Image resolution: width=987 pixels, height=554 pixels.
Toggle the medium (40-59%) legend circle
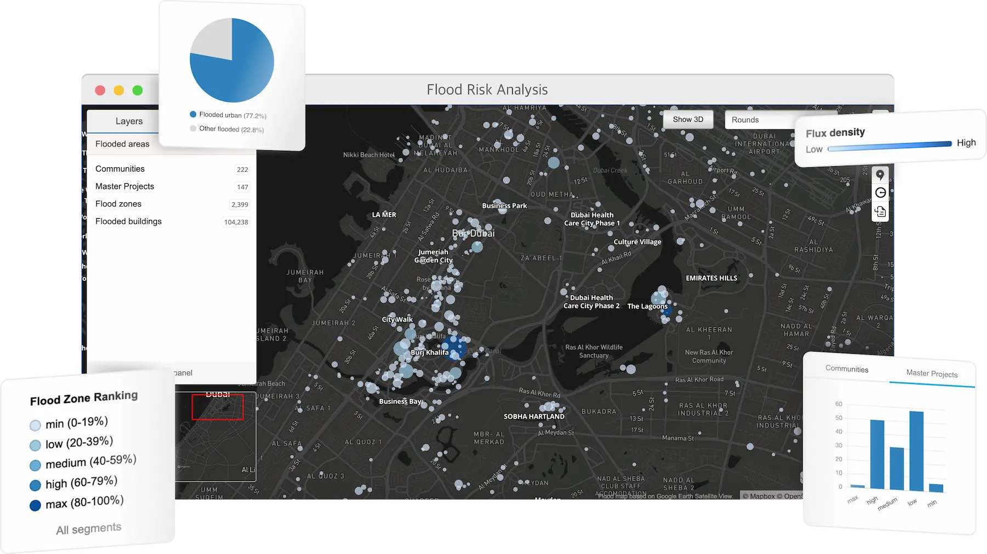(35, 465)
